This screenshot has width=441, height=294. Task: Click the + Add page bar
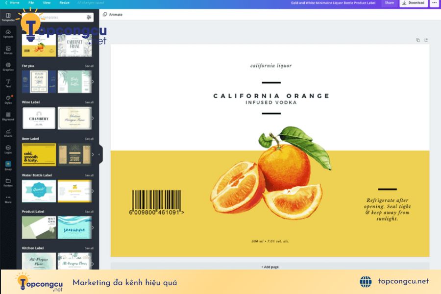[270, 267]
